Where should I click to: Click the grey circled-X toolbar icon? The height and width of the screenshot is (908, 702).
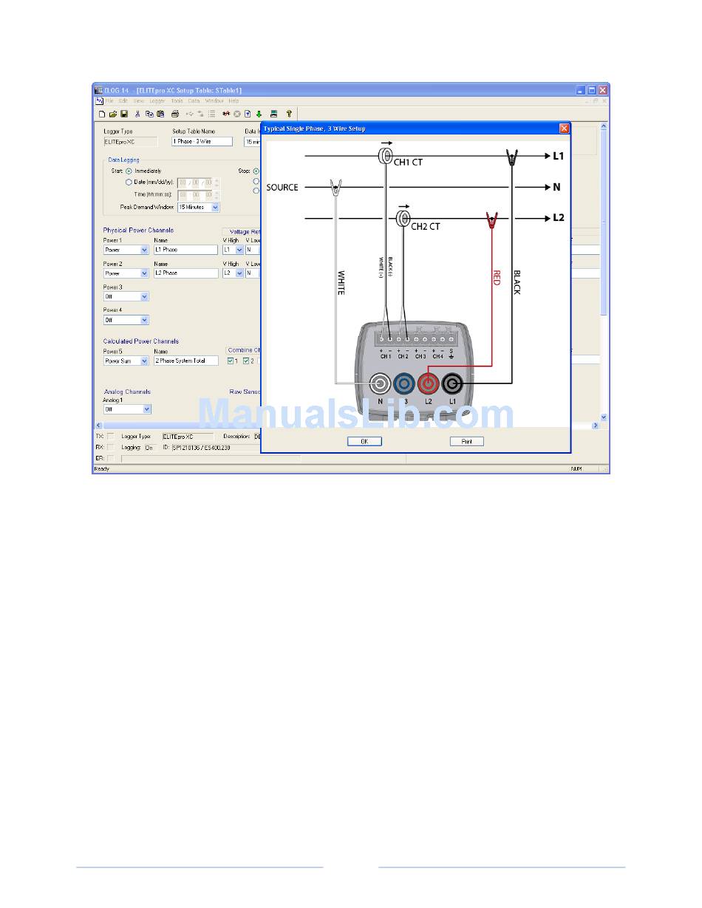pos(237,114)
